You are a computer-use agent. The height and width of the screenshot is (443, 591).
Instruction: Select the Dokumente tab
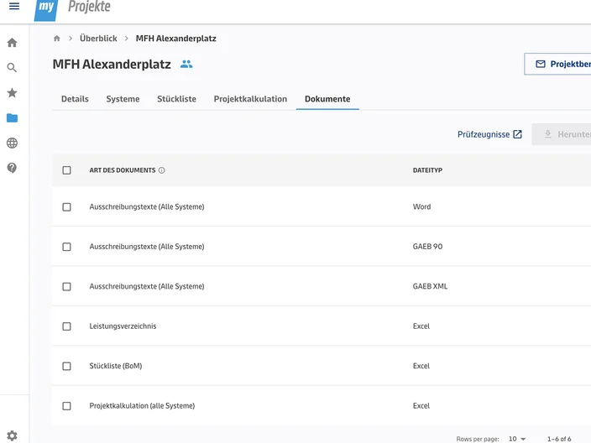point(327,99)
